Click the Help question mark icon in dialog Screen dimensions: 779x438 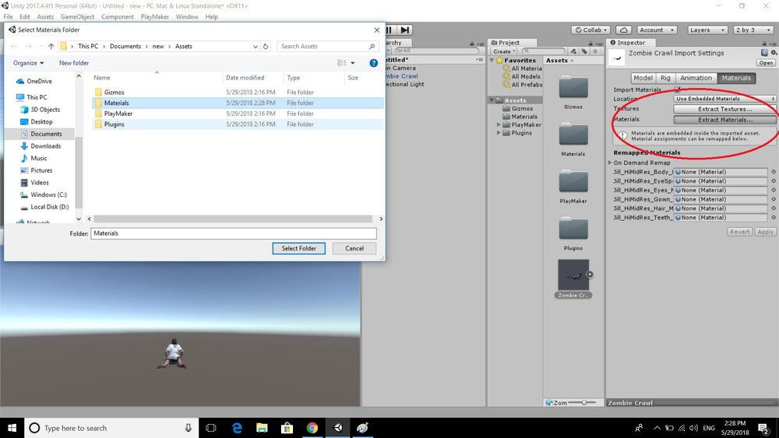[374, 63]
